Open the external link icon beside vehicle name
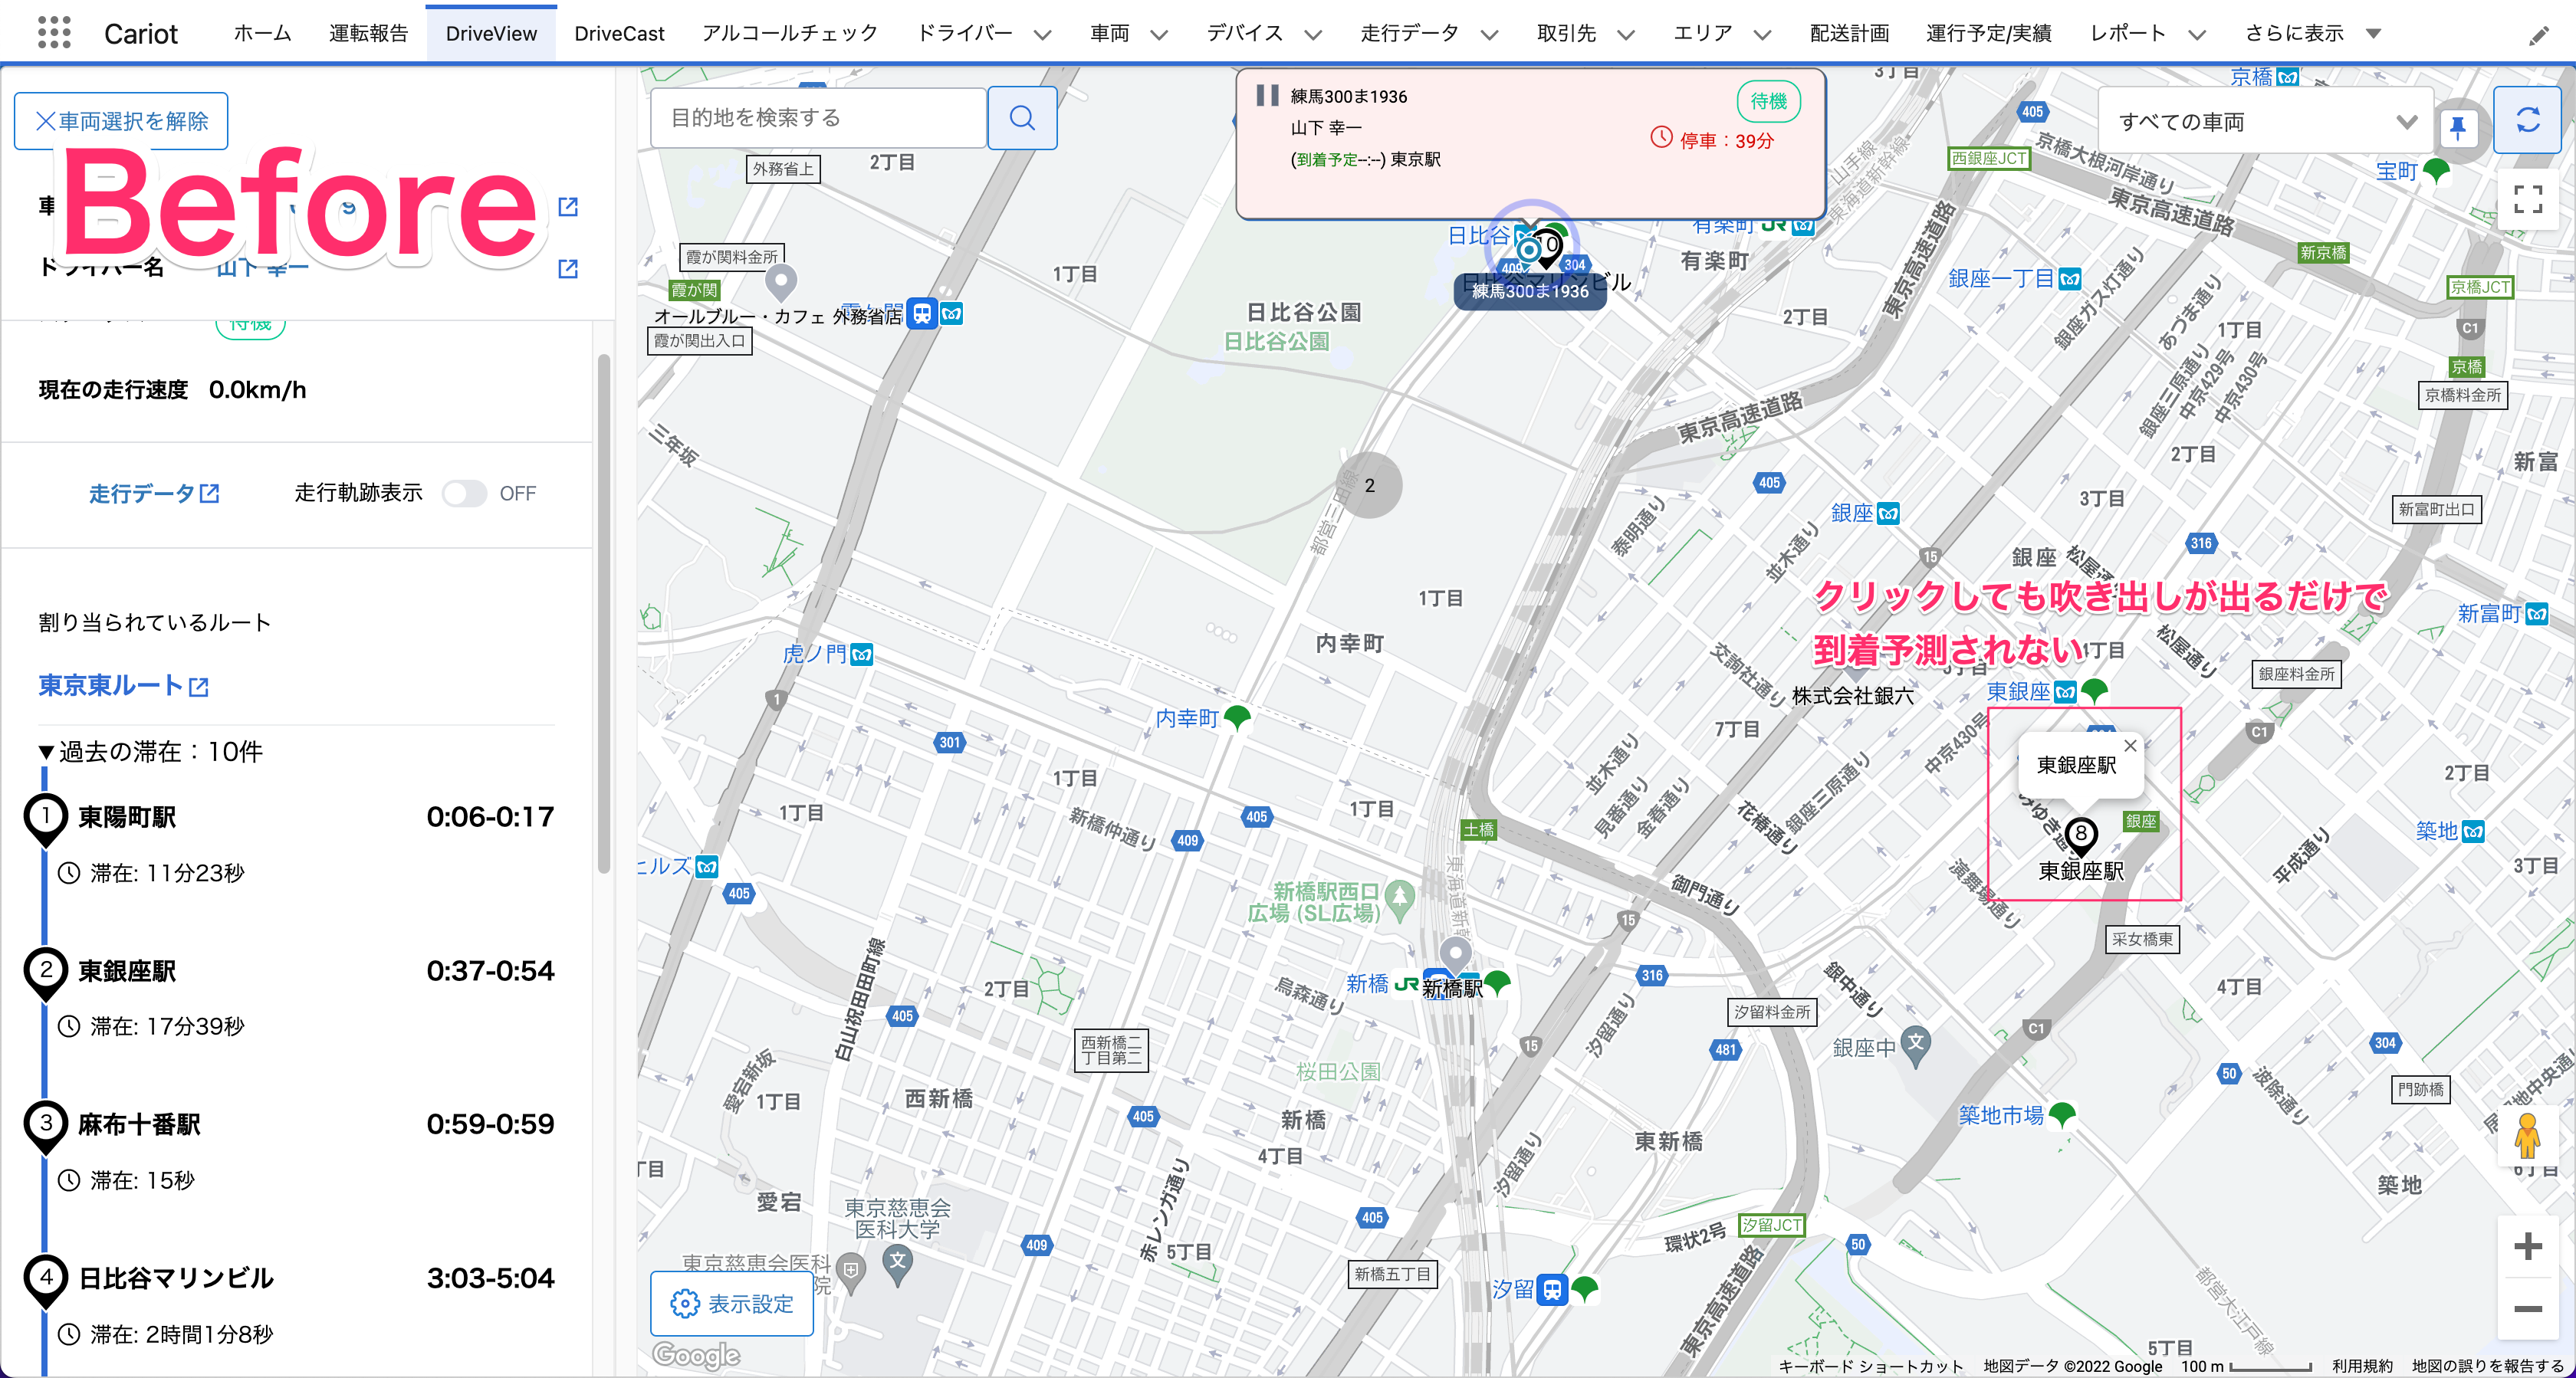 [567, 206]
